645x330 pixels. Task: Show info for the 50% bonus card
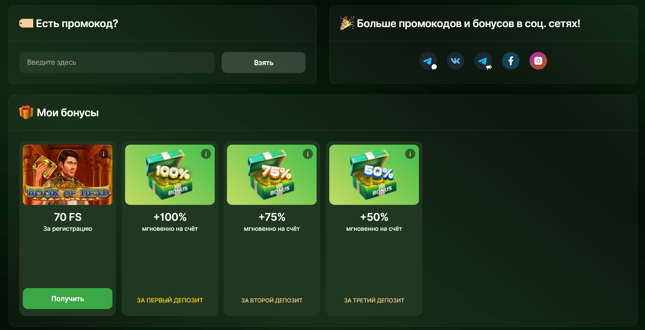[410, 154]
